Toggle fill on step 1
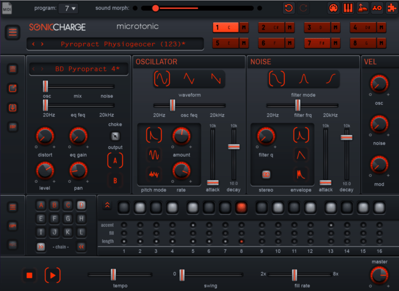Viewport: 399px width, 291px height. coord(124,233)
